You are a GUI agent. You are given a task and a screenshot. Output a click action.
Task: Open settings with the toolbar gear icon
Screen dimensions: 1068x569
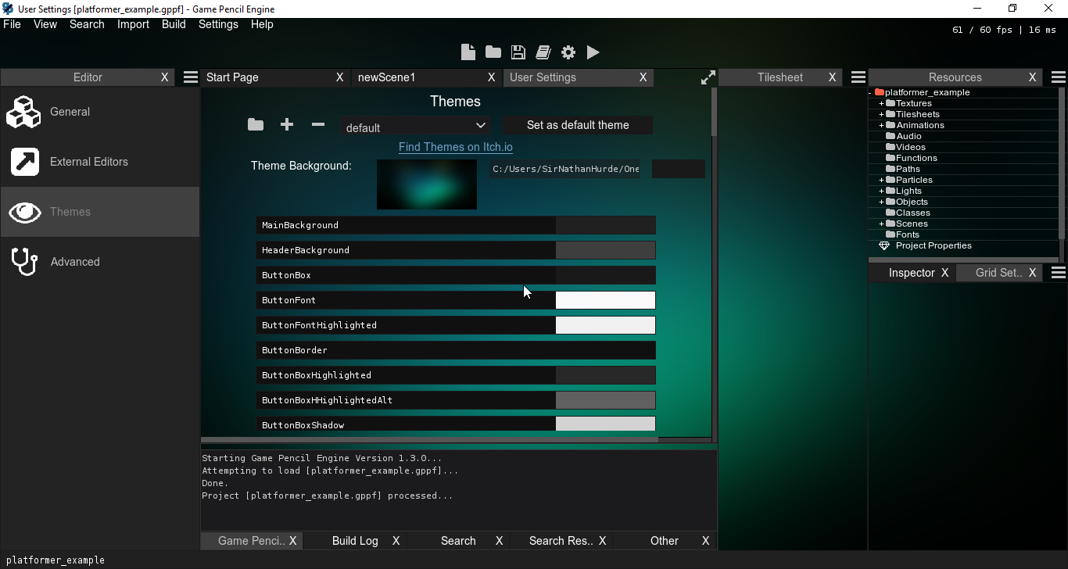[568, 52]
